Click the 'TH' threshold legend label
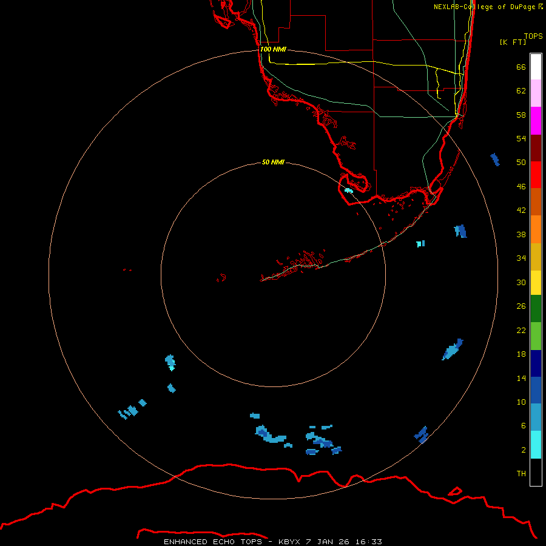This screenshot has height=546, width=546. click(521, 473)
